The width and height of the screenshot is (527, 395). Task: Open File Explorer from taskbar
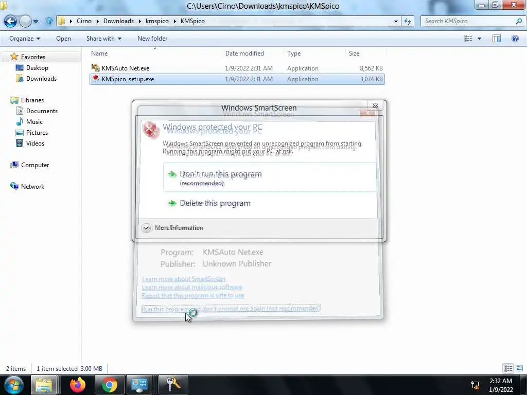click(44, 385)
